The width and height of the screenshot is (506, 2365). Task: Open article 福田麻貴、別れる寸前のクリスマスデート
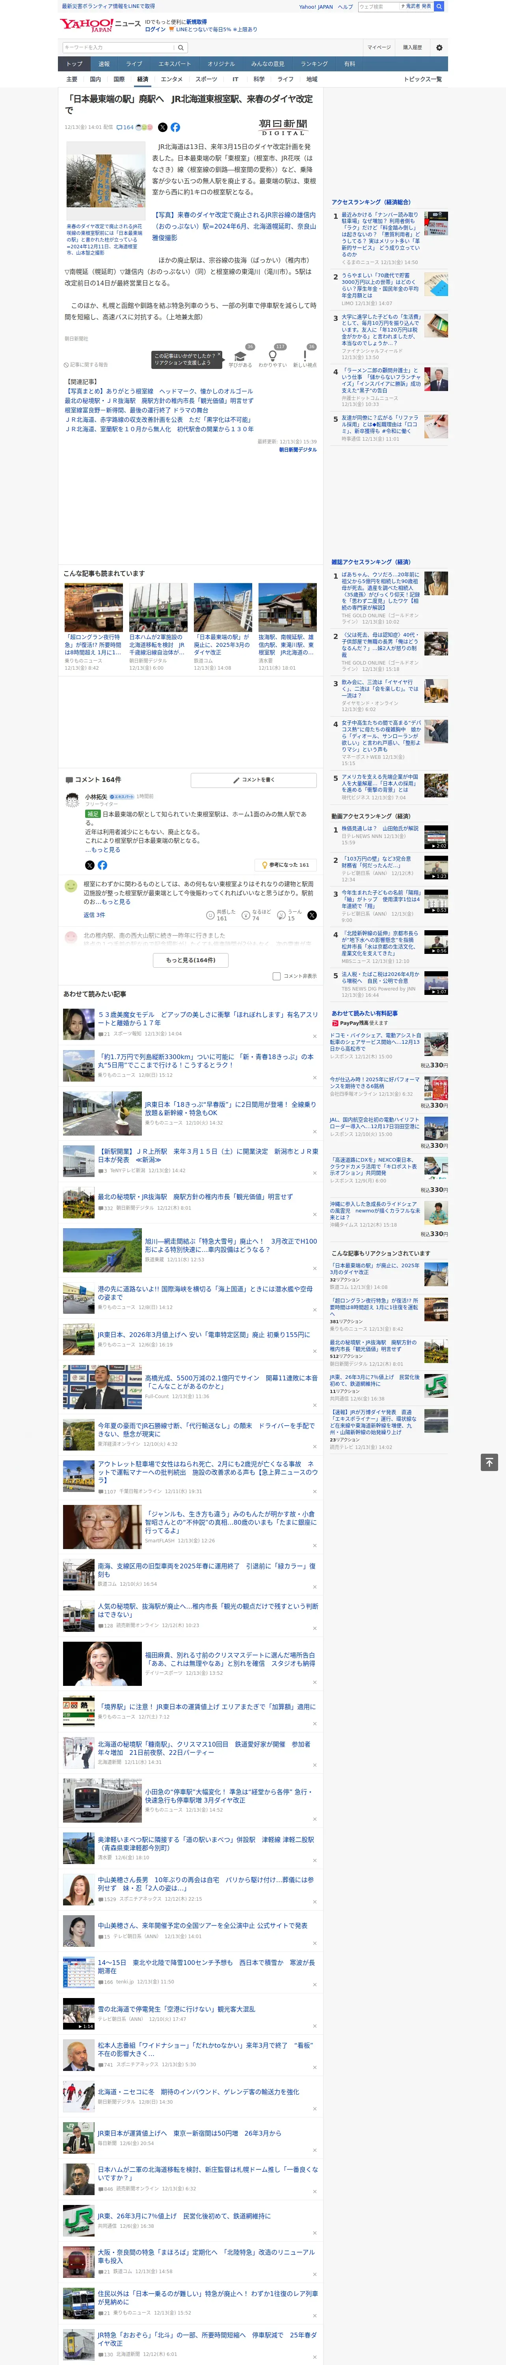click(230, 1659)
